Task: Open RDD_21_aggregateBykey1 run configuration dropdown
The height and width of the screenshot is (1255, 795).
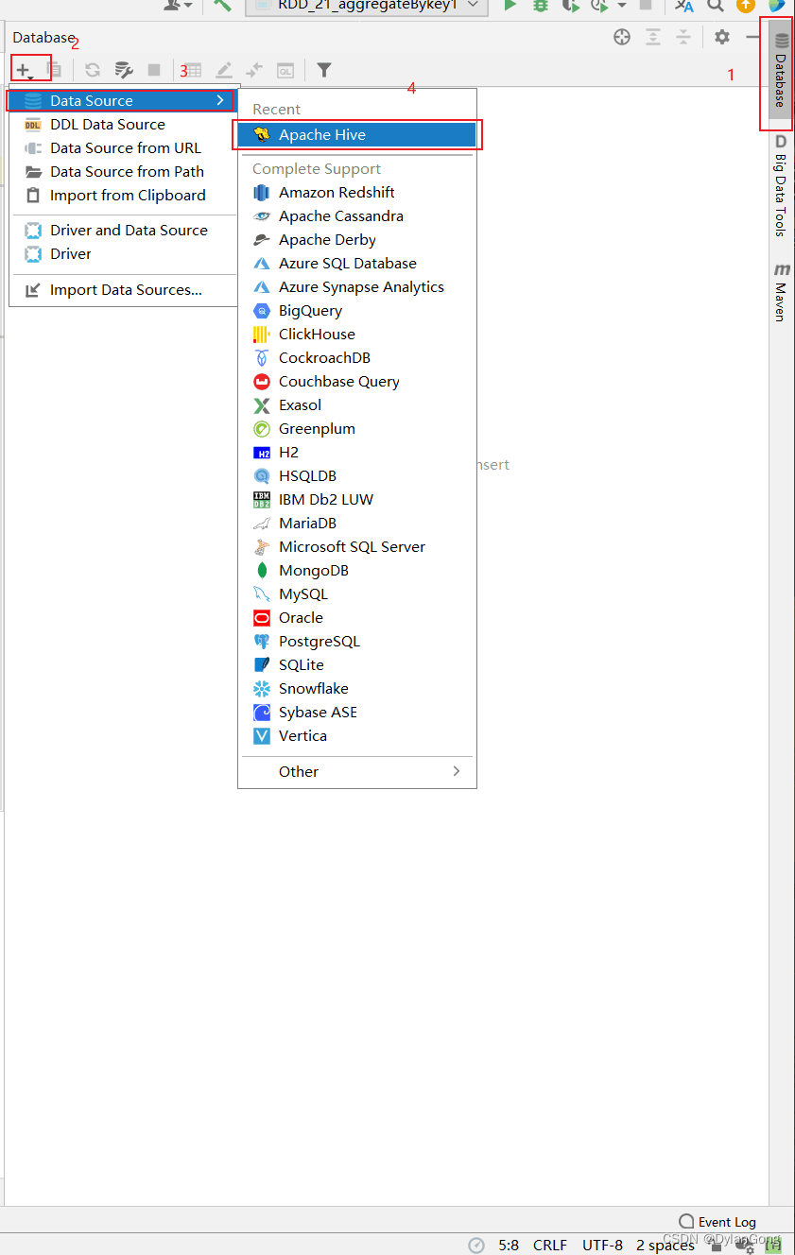Action: coord(367,6)
